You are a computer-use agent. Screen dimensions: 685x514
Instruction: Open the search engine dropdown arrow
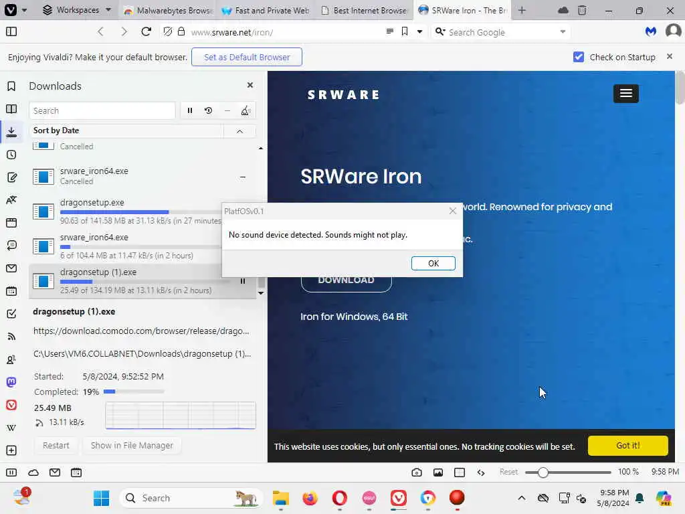[562, 31]
